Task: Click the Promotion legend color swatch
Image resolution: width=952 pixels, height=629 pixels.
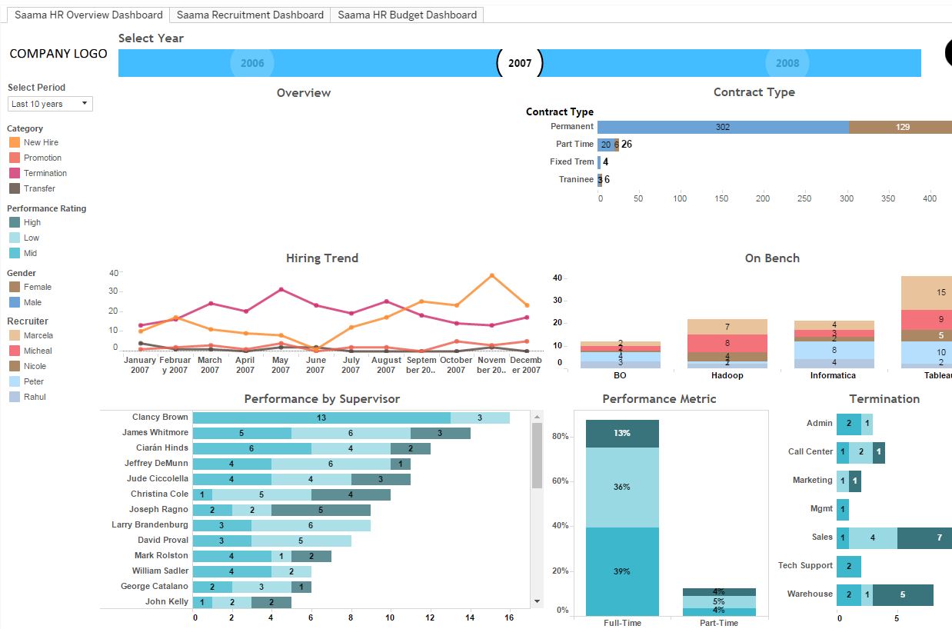Action: [15, 158]
